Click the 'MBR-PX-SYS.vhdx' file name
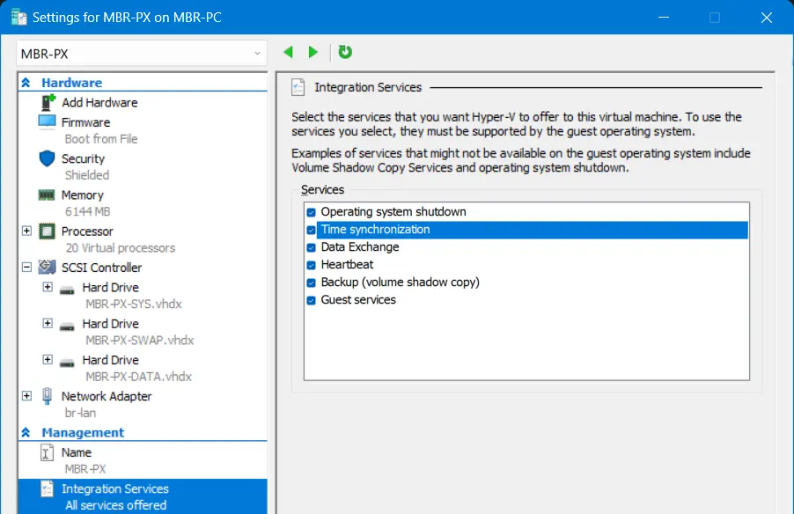Viewport: 794px width, 514px height. click(x=134, y=304)
